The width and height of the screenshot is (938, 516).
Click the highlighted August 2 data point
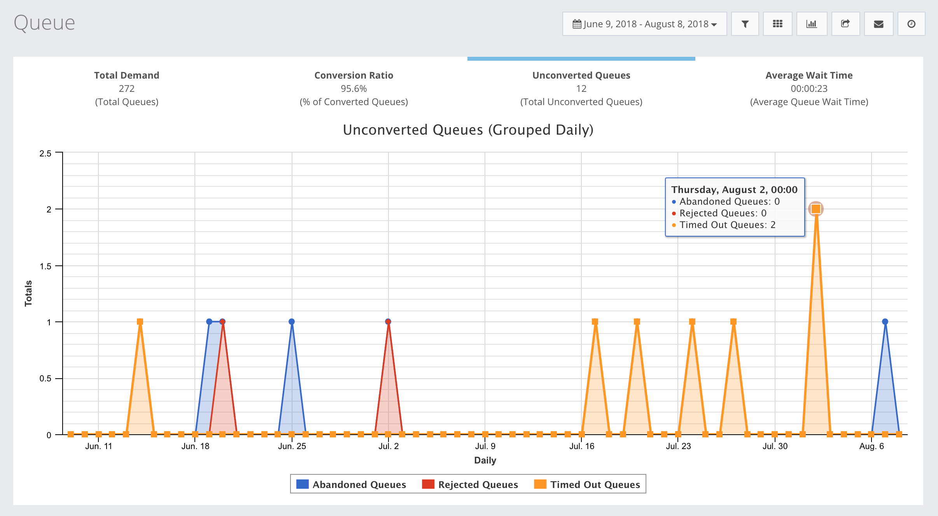tap(816, 209)
